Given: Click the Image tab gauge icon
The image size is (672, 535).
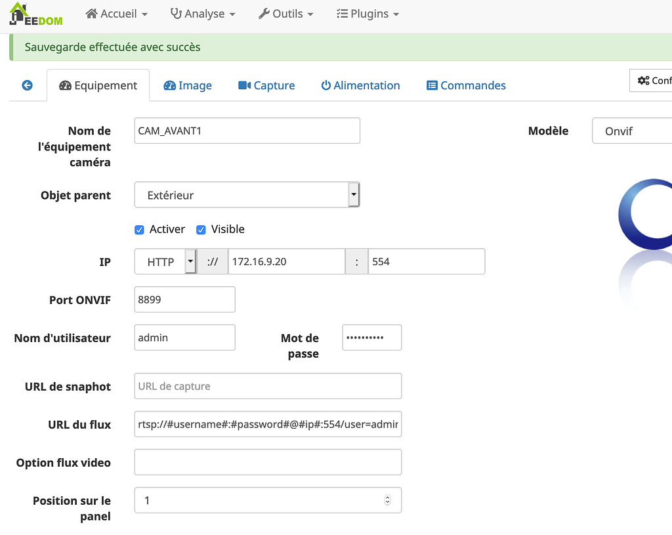Looking at the screenshot, I should 170,85.
